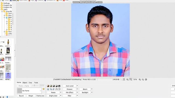Click the 51% zoom value field
175x98 pixels.
(x=135, y=79)
